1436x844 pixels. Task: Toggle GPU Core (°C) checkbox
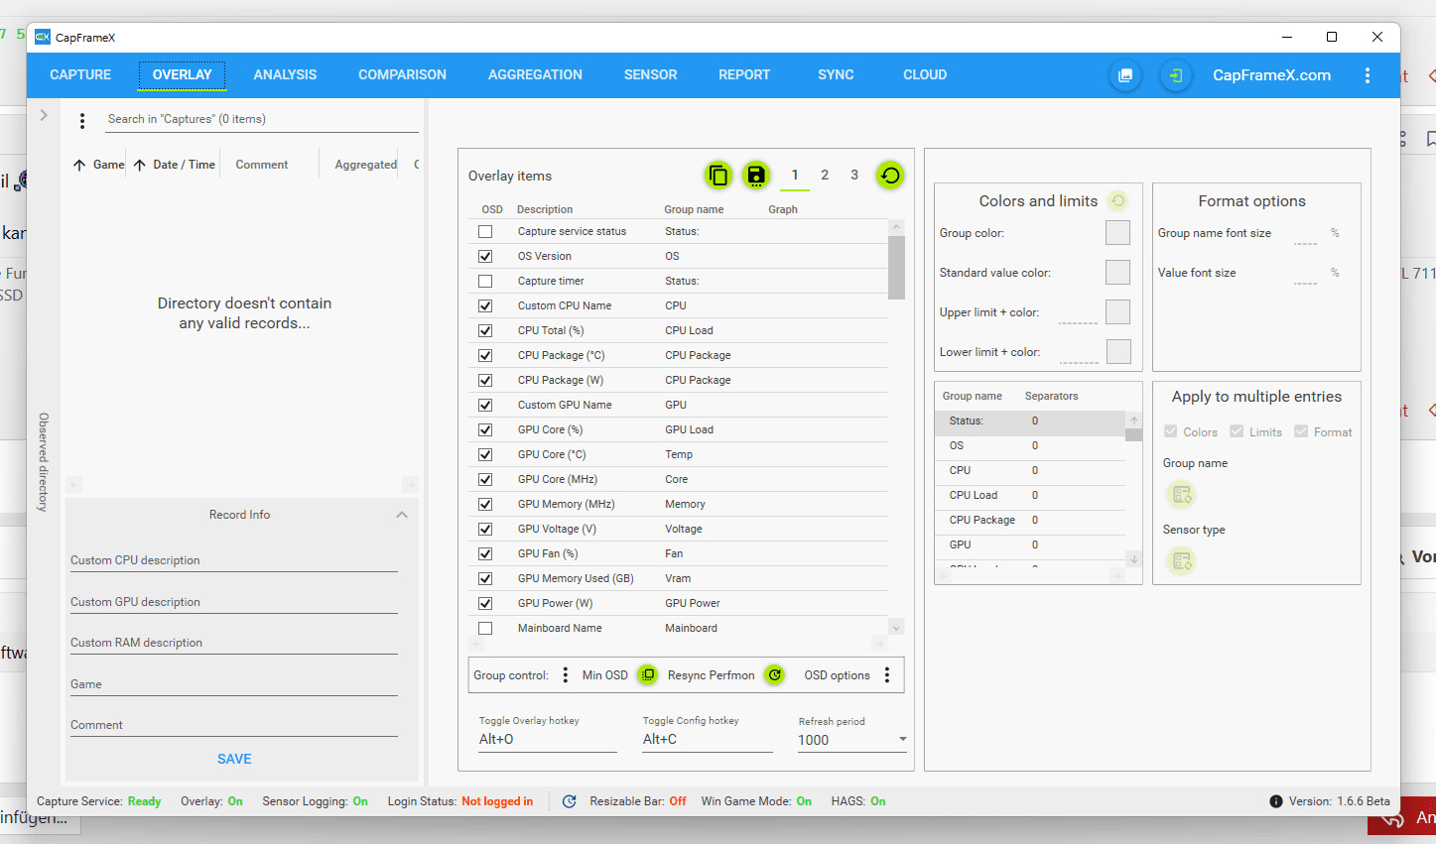tap(485, 454)
